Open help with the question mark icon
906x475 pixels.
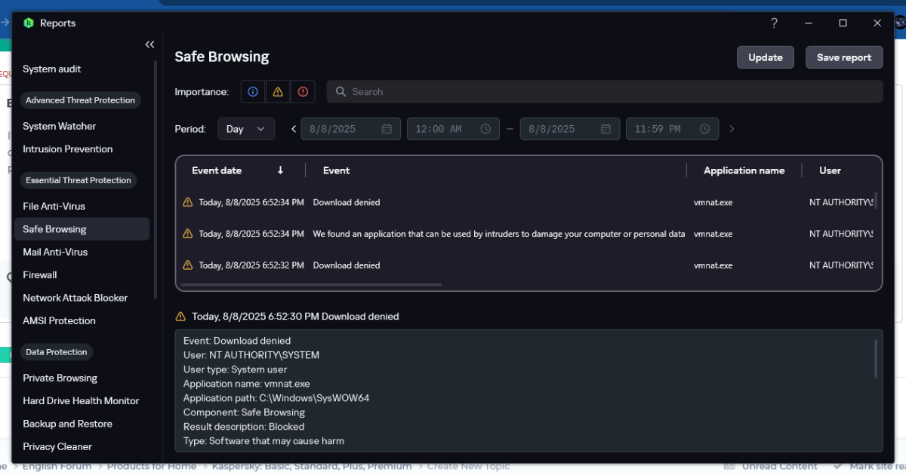coord(774,23)
